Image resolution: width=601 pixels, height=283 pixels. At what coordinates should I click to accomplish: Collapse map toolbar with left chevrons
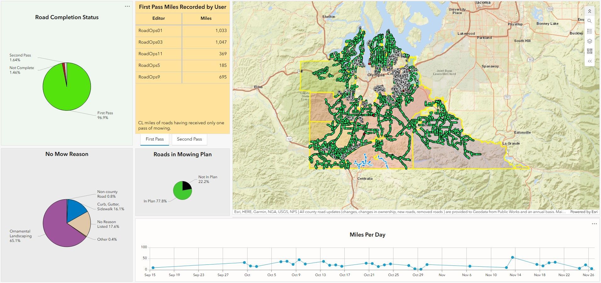point(589,61)
